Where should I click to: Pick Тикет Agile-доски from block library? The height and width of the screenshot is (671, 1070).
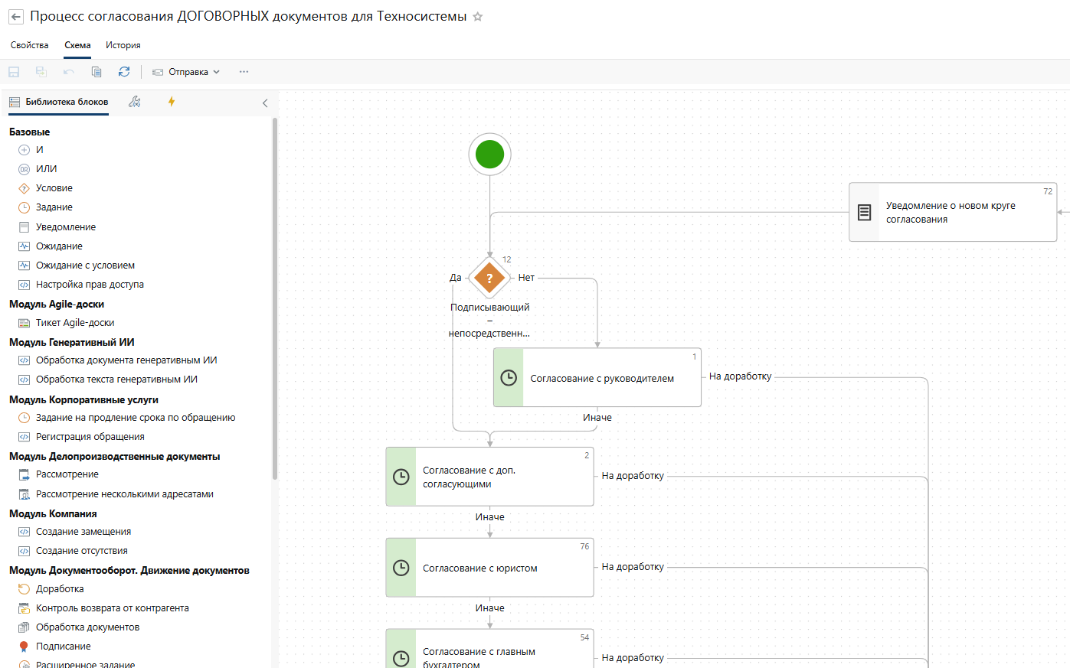(75, 323)
